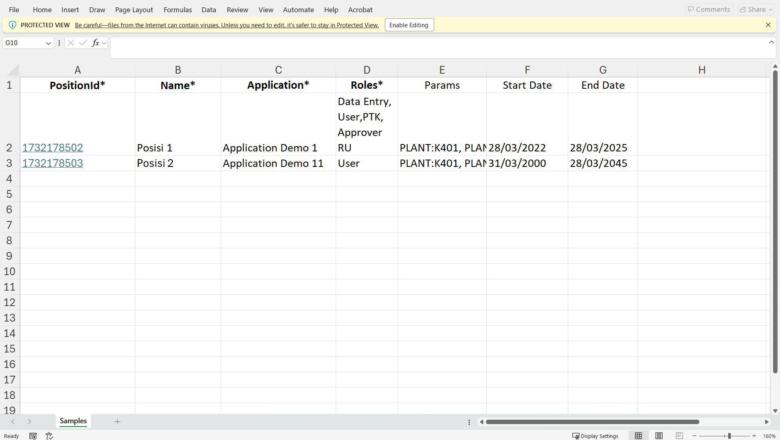Select the Posisi 1 cell
The image size is (780, 440).
click(x=178, y=124)
